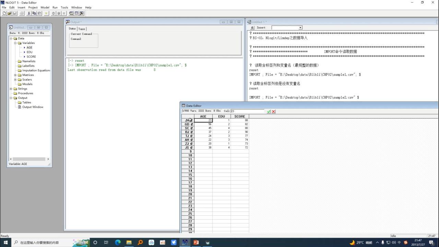Click the fx function button in editor
439x247 pixels.
(252, 28)
